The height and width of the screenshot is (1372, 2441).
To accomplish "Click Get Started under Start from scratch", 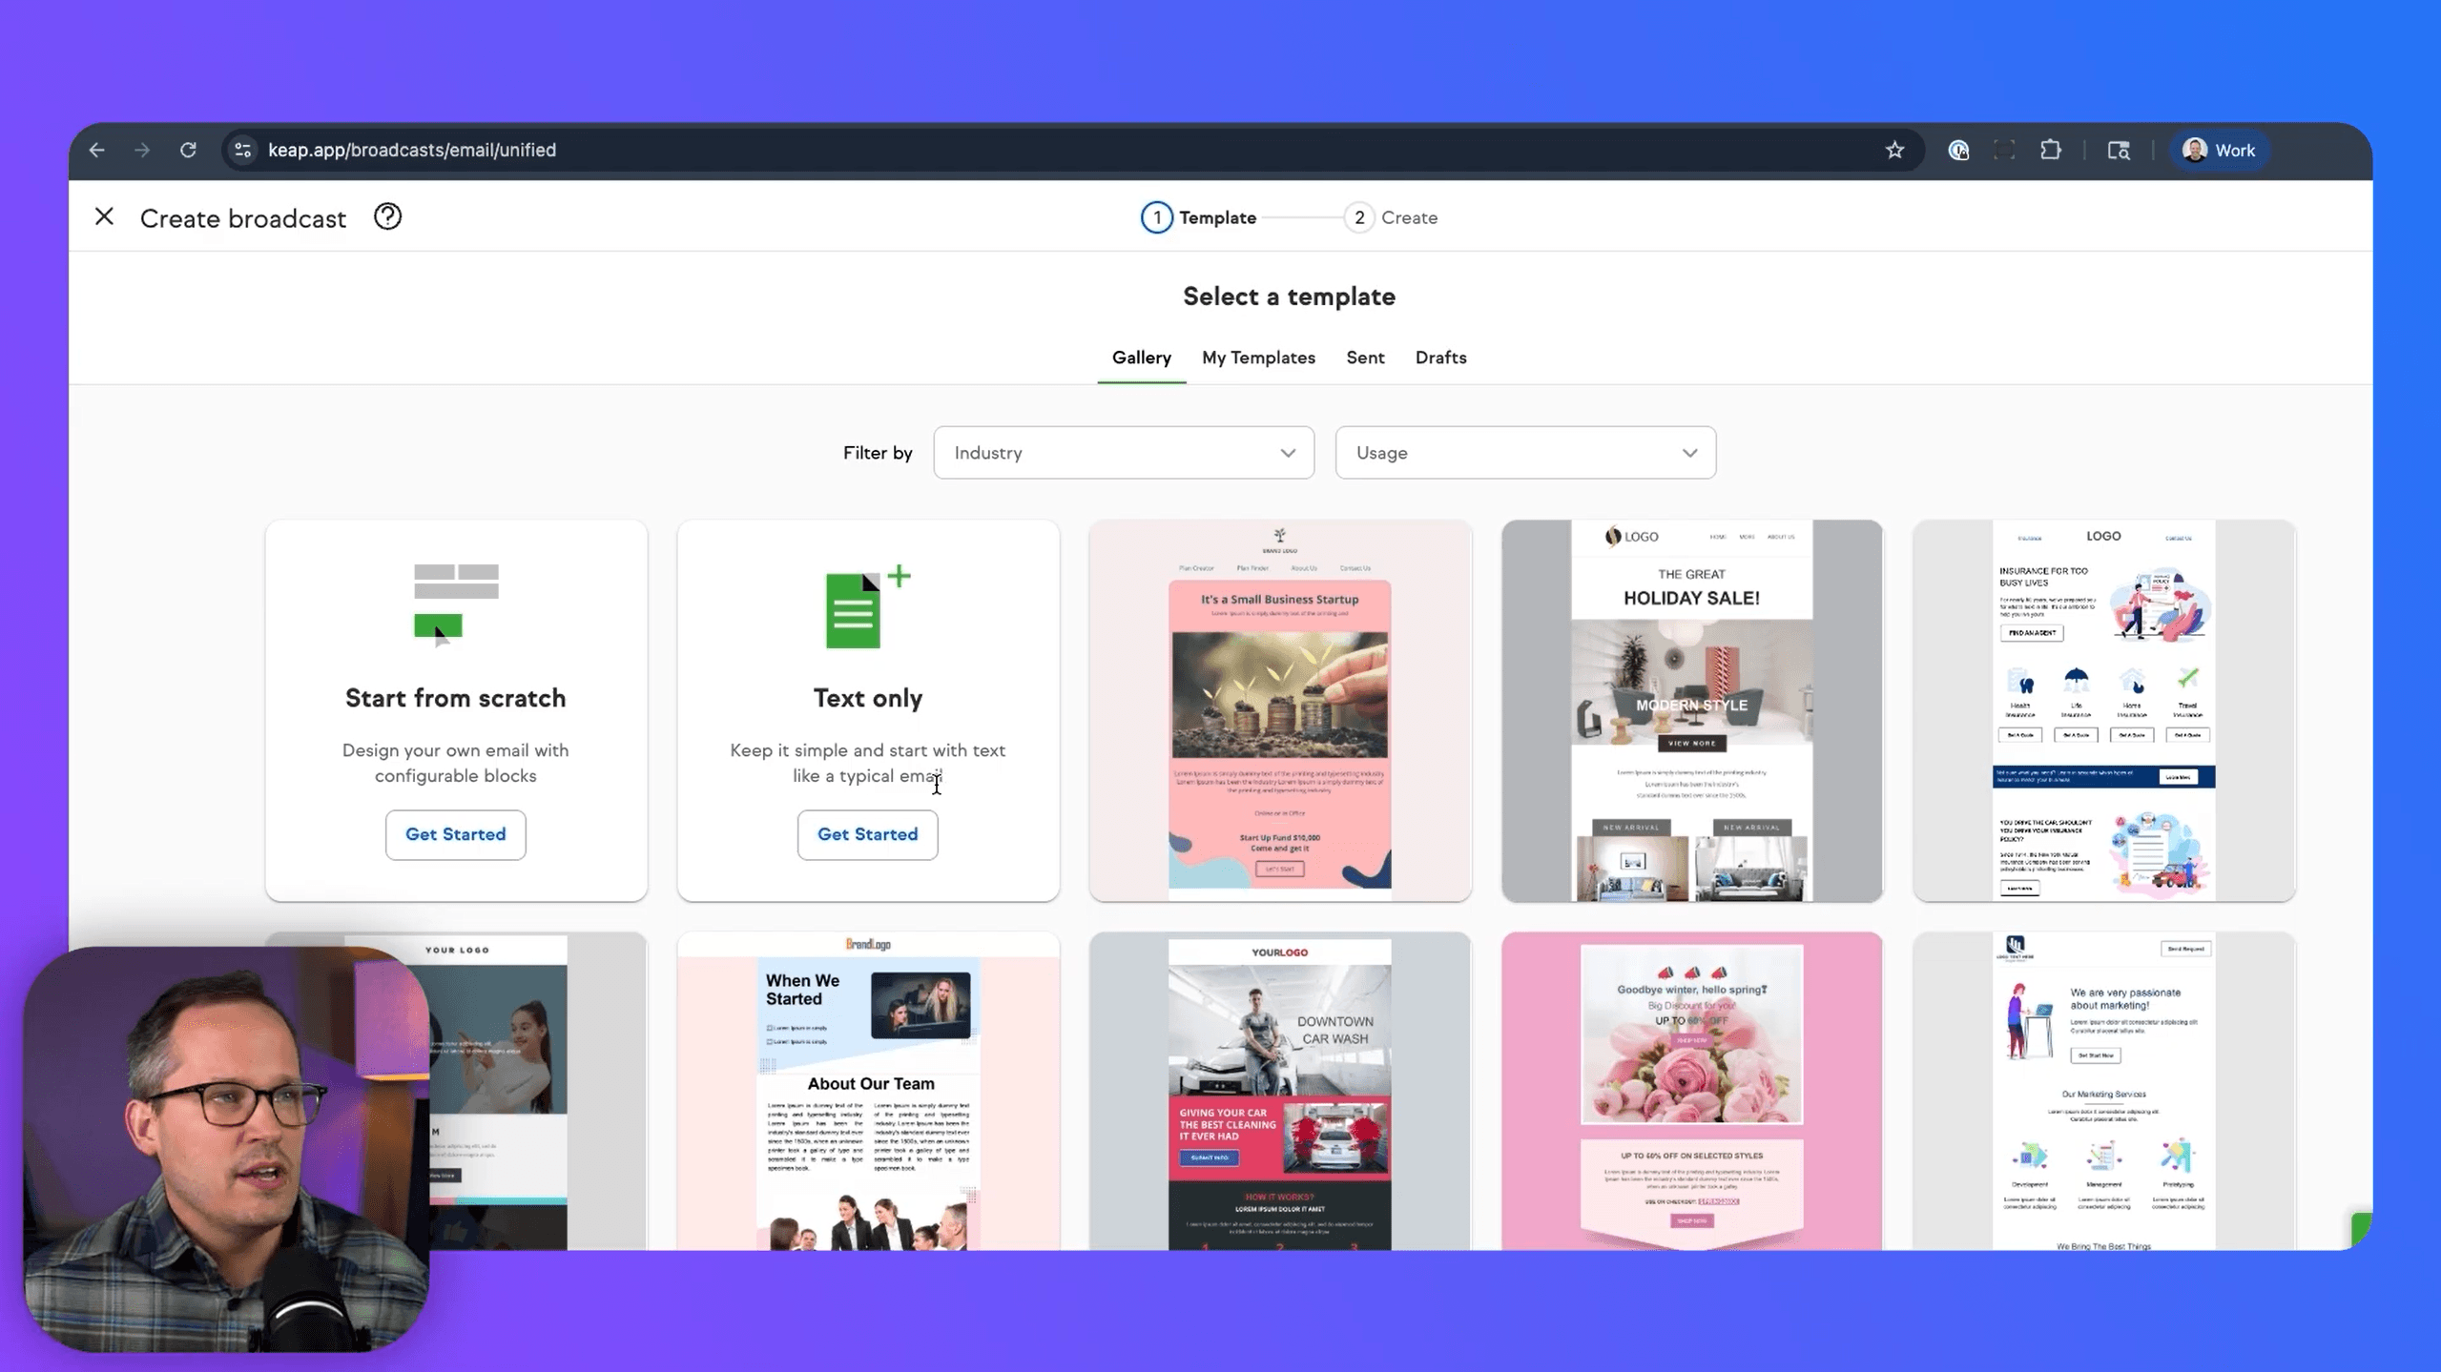I will [x=455, y=834].
